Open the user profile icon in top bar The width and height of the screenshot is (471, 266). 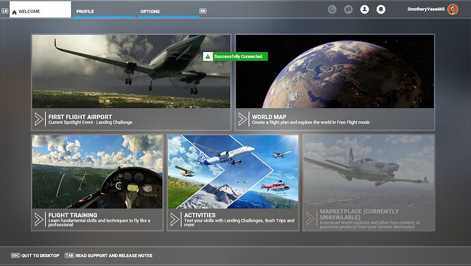click(x=365, y=10)
